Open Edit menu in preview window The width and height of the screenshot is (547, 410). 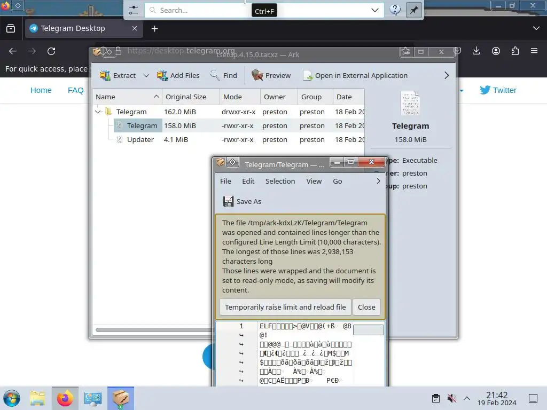click(248, 182)
